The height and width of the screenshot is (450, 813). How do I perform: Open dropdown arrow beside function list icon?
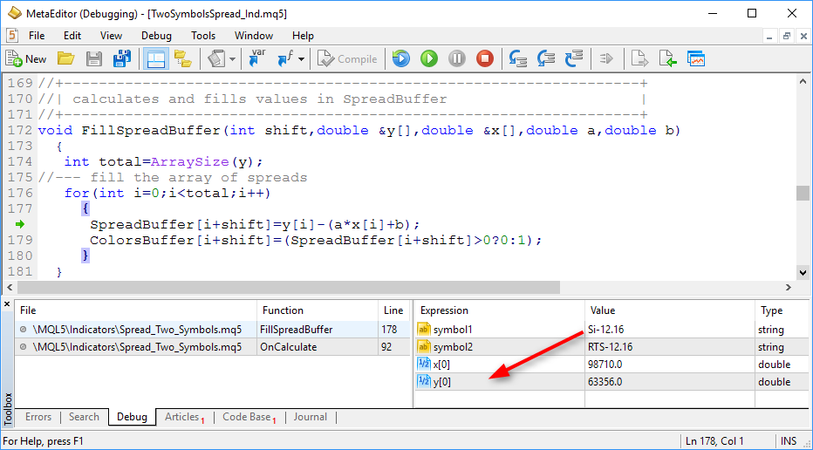301,59
